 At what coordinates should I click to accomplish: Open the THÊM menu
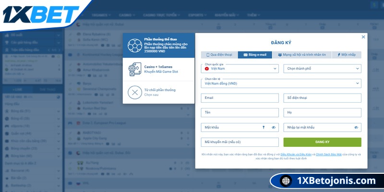click(253, 15)
